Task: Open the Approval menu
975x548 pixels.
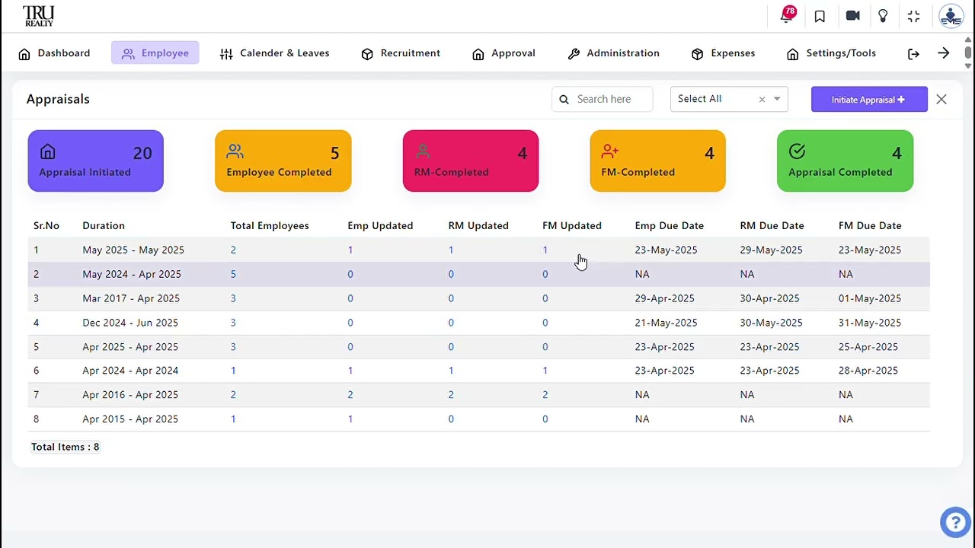Action: pos(503,53)
